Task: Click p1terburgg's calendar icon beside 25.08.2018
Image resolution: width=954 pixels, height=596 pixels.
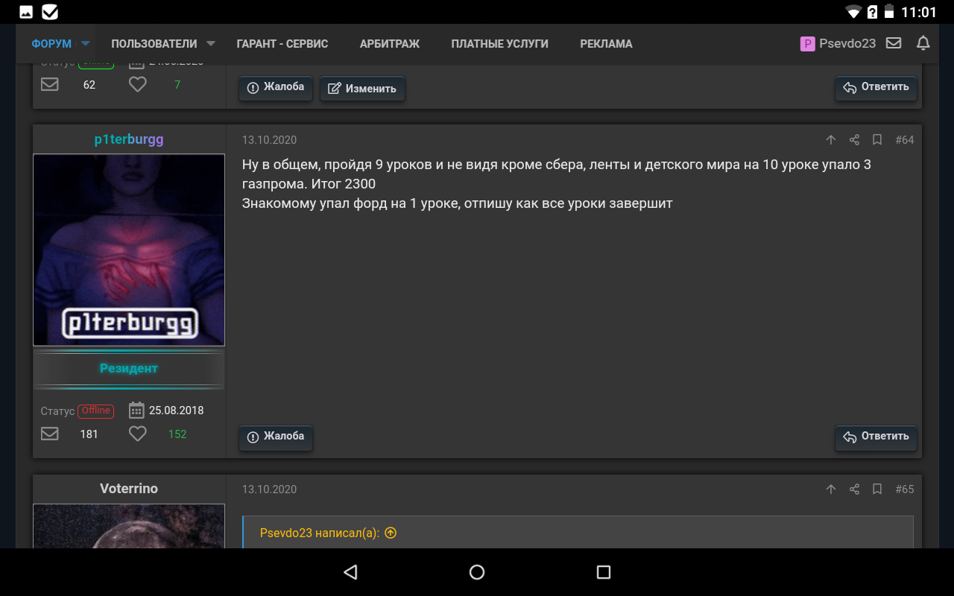Action: point(136,410)
